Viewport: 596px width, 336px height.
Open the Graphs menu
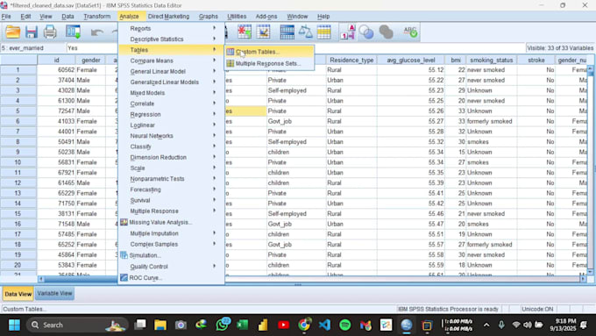pos(209,17)
